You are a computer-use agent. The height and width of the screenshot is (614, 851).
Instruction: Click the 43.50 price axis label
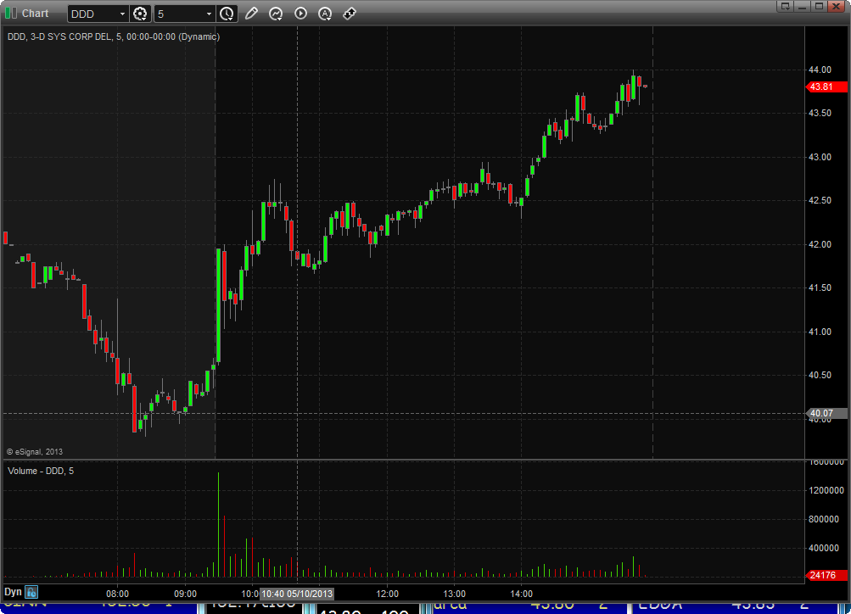820,113
